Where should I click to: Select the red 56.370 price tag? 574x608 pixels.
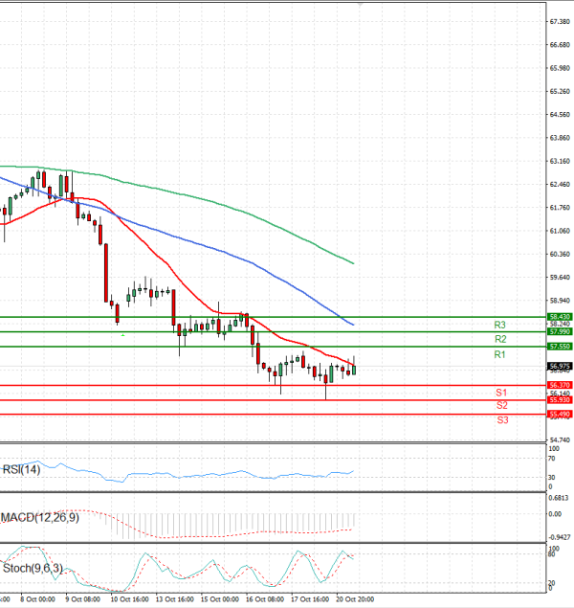click(559, 385)
